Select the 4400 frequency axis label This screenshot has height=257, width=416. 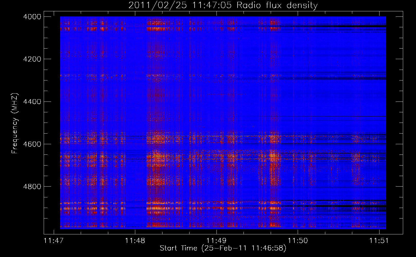(32, 102)
